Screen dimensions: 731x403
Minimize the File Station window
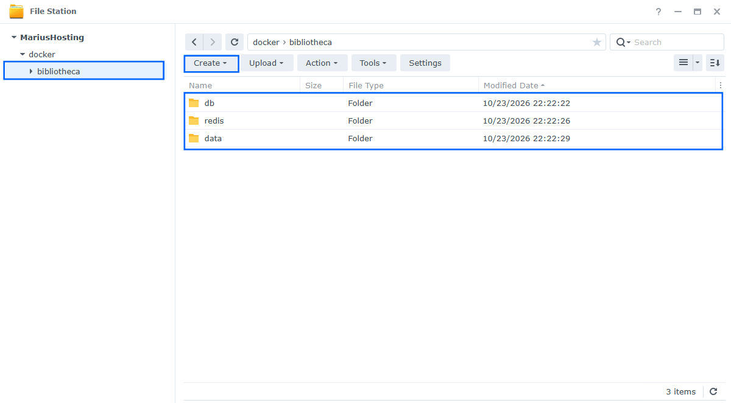click(x=678, y=12)
